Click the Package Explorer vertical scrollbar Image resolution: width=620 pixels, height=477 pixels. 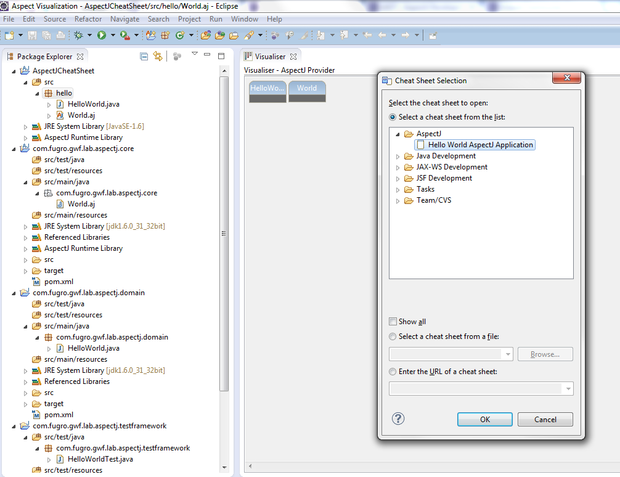pyautogui.click(x=224, y=247)
